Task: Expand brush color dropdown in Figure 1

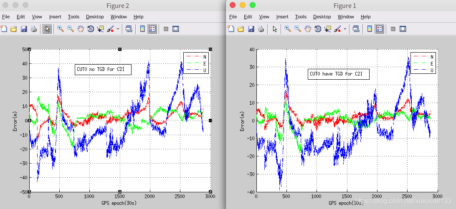Action: point(345,29)
